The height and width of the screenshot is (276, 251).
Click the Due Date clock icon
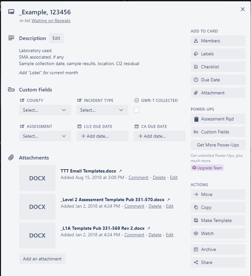coord(196,80)
